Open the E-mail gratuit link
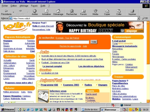150x112 pixels. click(119, 41)
